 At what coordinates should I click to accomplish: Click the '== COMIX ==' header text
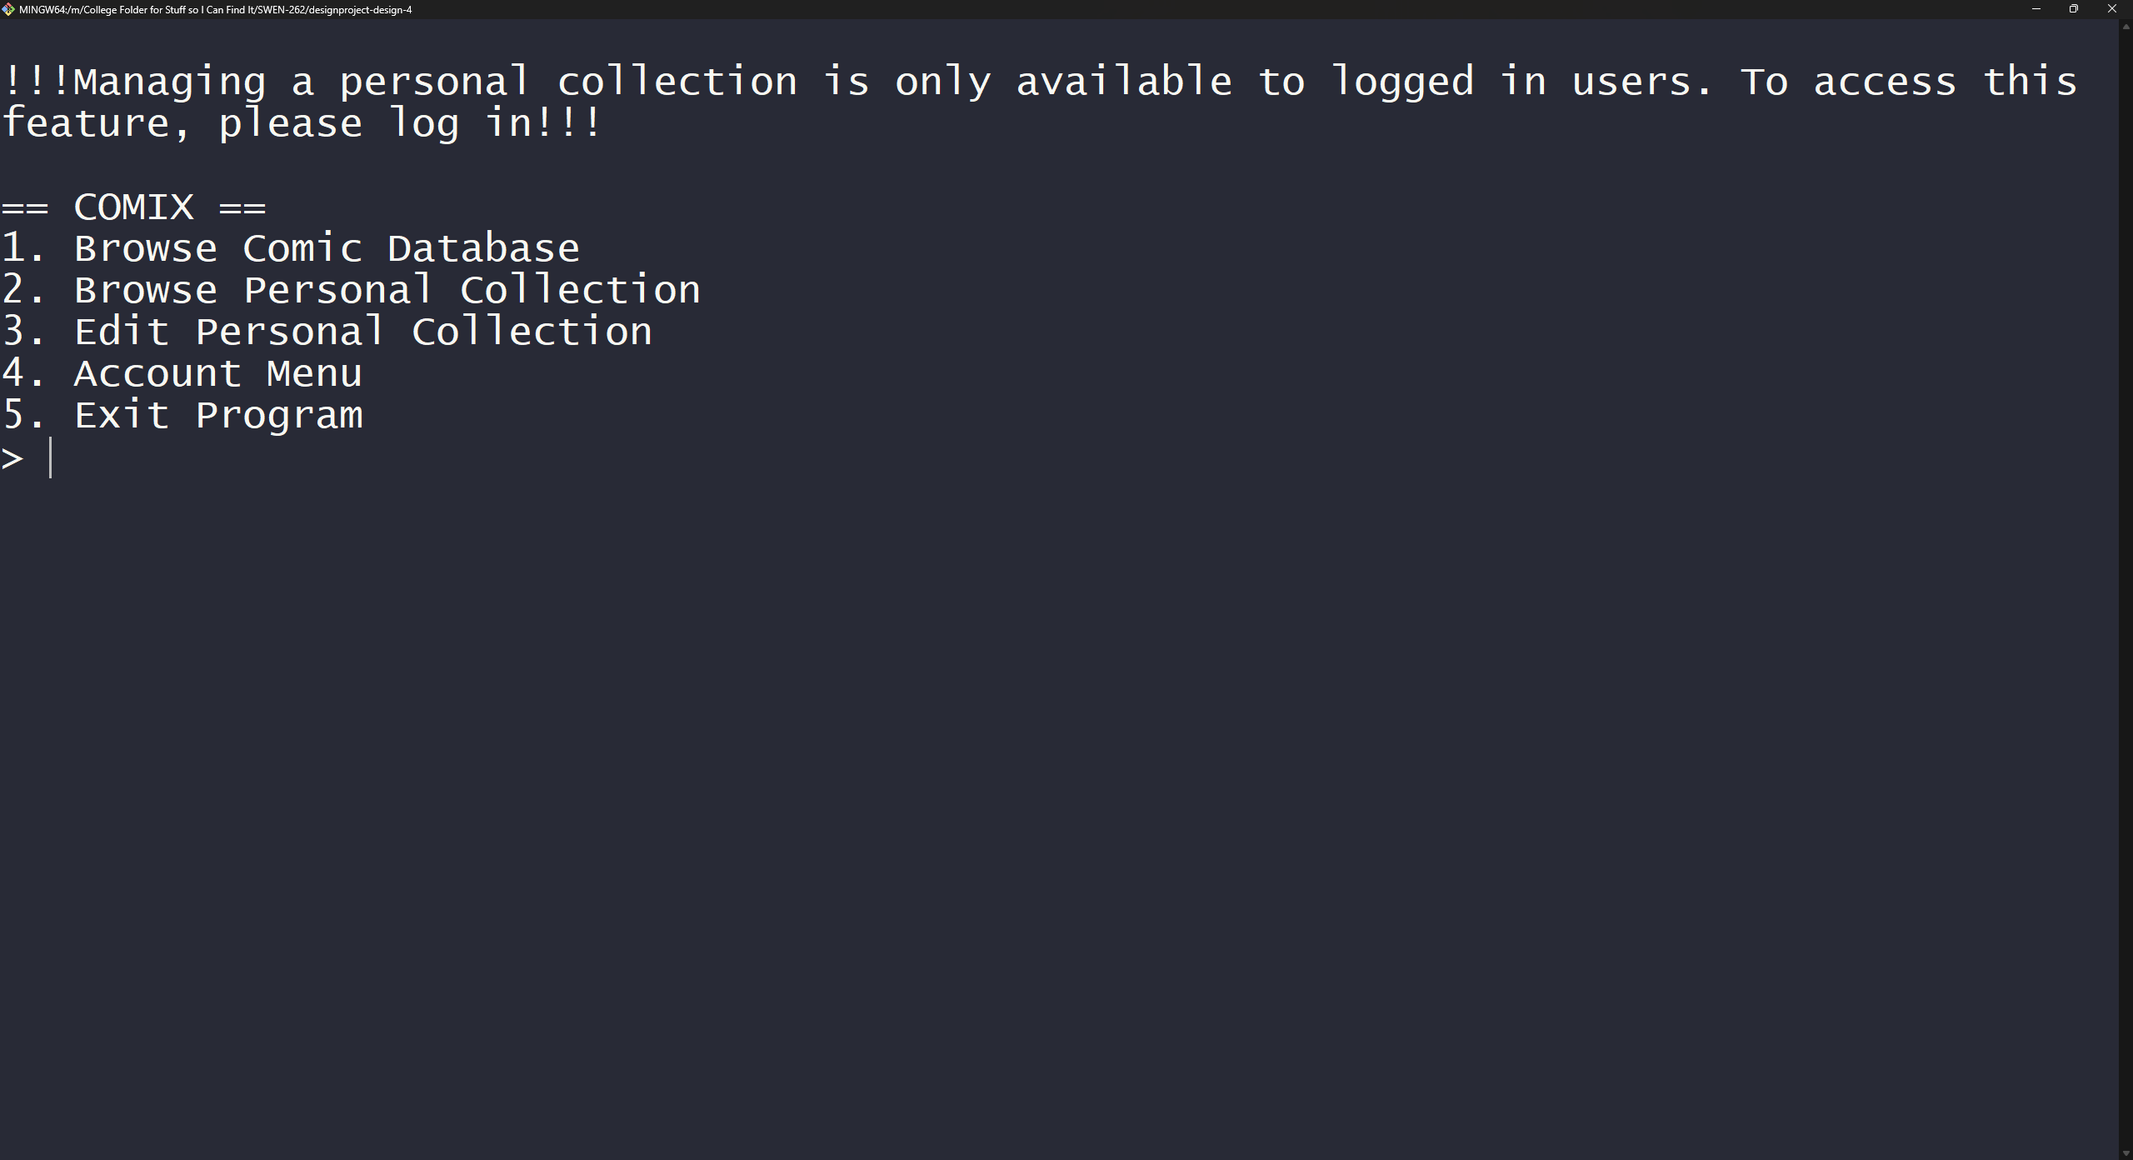click(133, 206)
